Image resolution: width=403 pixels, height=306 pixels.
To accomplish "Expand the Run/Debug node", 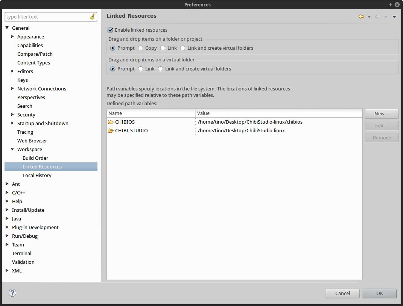I will 7,236.
